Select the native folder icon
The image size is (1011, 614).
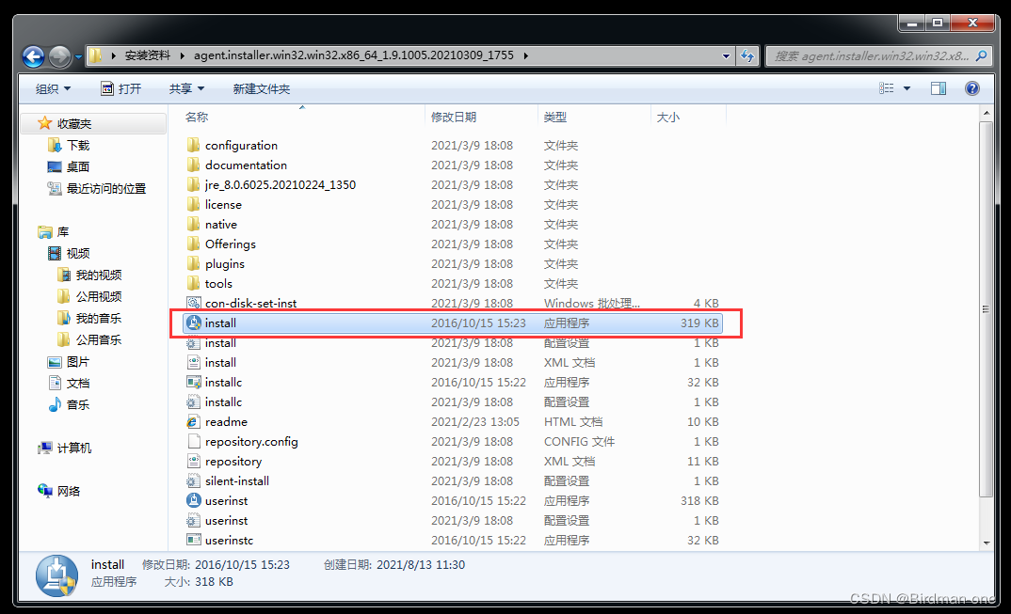[193, 224]
